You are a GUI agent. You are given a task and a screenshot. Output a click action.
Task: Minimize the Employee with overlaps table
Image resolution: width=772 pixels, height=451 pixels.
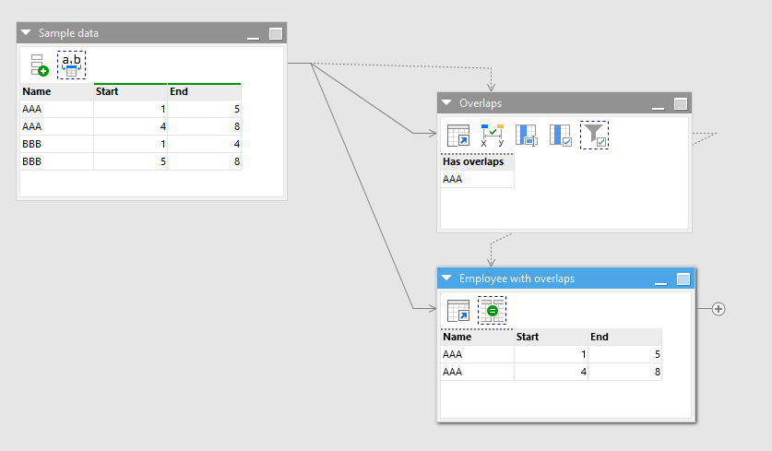(659, 280)
